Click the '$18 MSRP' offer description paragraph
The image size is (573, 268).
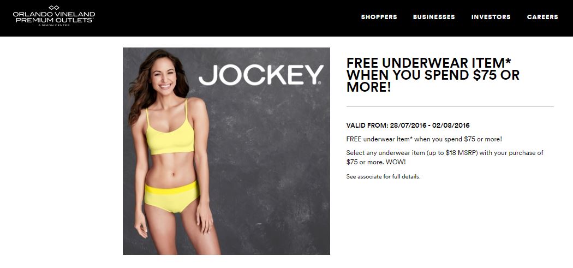click(445, 157)
